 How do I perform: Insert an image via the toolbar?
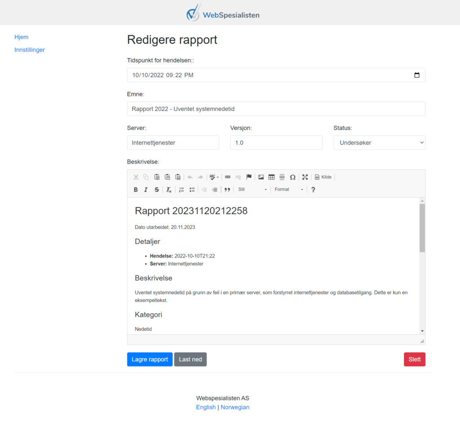[261, 177]
